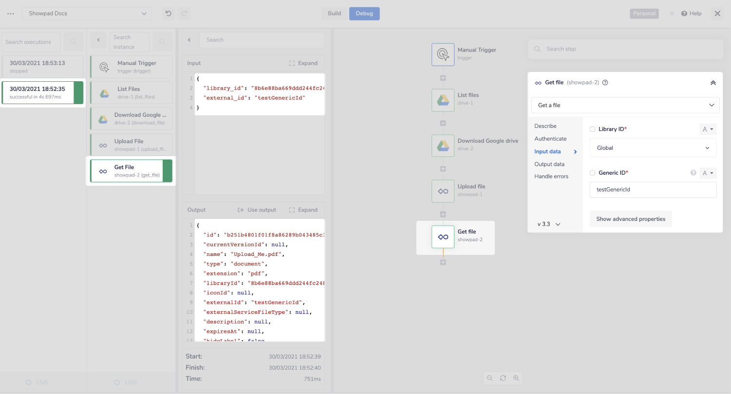The image size is (731, 394).
Task: Open the Global library dropdown
Action: point(653,148)
